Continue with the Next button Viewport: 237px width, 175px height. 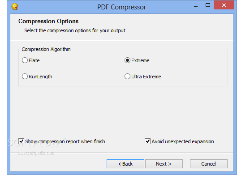pos(164,164)
